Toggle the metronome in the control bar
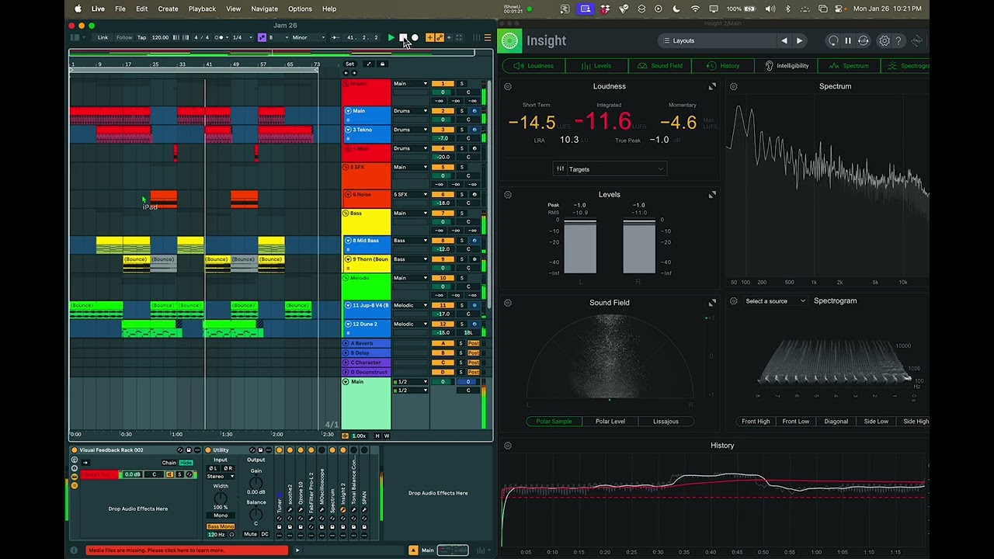This screenshot has width=994, height=559. coord(219,37)
